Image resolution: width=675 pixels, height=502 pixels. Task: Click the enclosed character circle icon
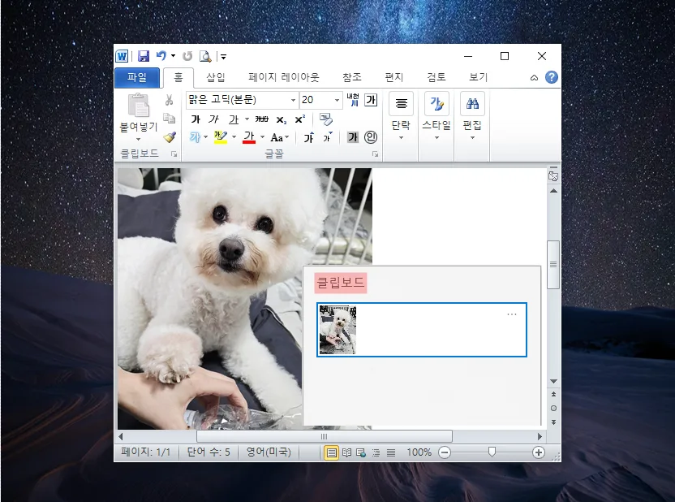pos(371,137)
